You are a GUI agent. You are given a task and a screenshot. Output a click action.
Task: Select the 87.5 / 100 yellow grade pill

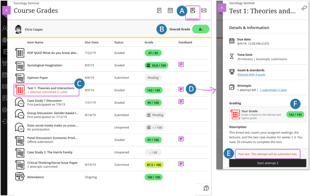point(154,165)
